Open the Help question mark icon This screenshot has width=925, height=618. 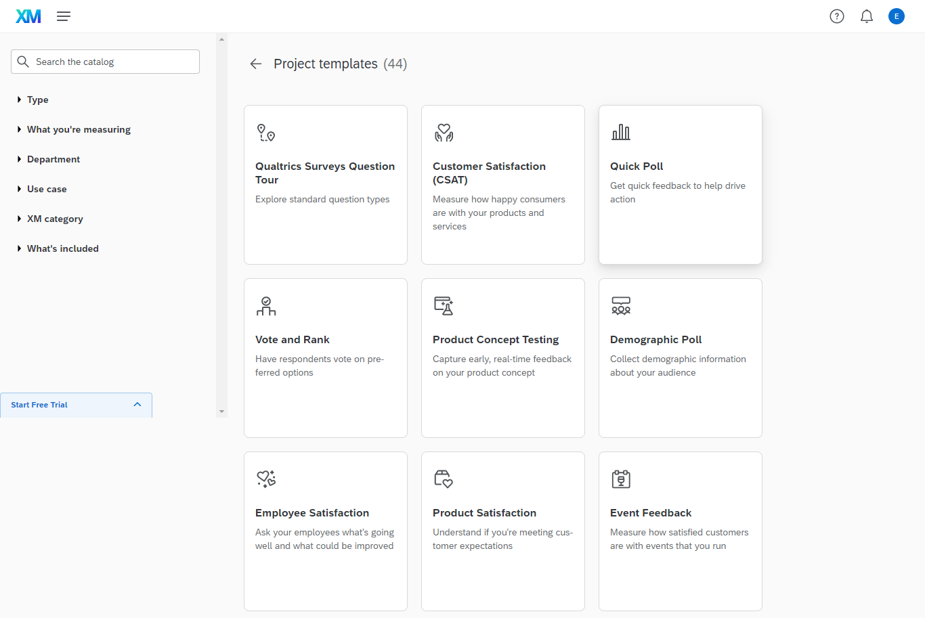837,16
